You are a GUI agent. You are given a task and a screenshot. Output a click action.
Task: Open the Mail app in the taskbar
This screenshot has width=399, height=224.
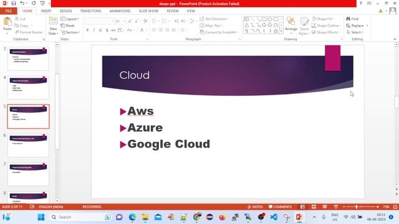[x=158, y=217]
